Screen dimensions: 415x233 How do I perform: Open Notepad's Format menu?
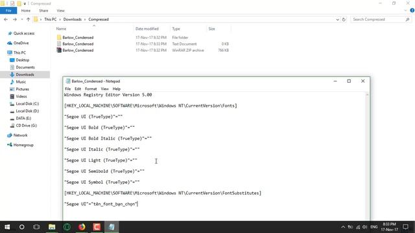[x=91, y=89]
